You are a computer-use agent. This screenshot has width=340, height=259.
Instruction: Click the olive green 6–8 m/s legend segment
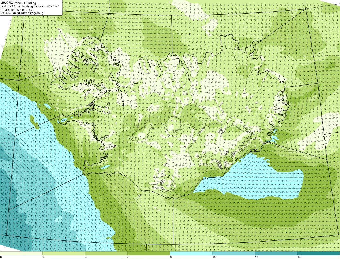pos(149,253)
